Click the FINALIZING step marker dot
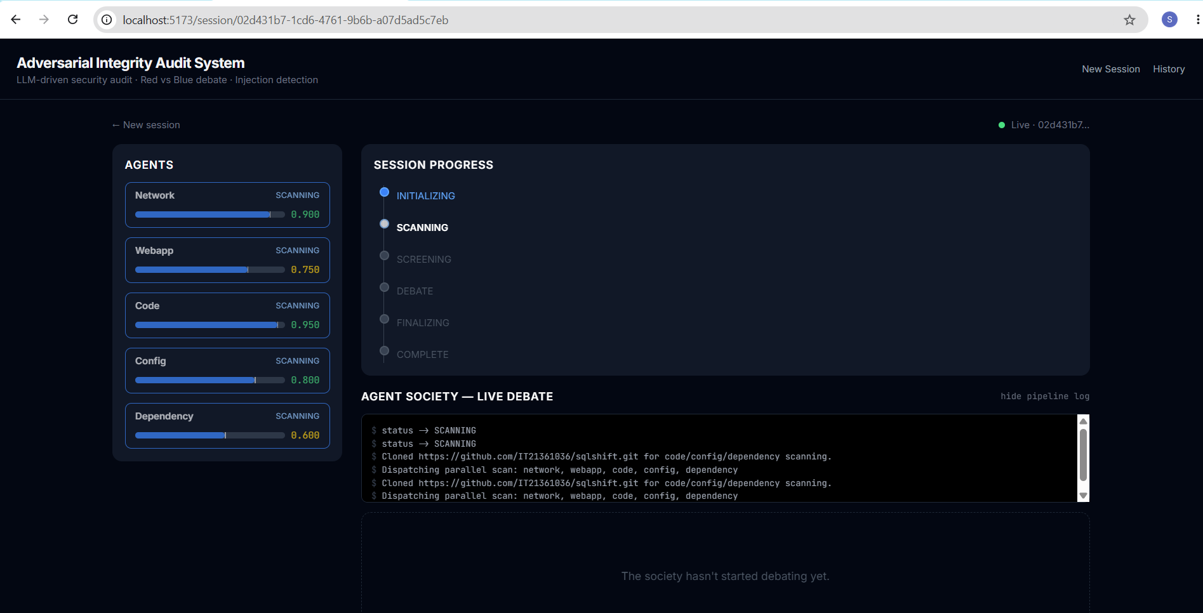The image size is (1203, 613). 384,319
